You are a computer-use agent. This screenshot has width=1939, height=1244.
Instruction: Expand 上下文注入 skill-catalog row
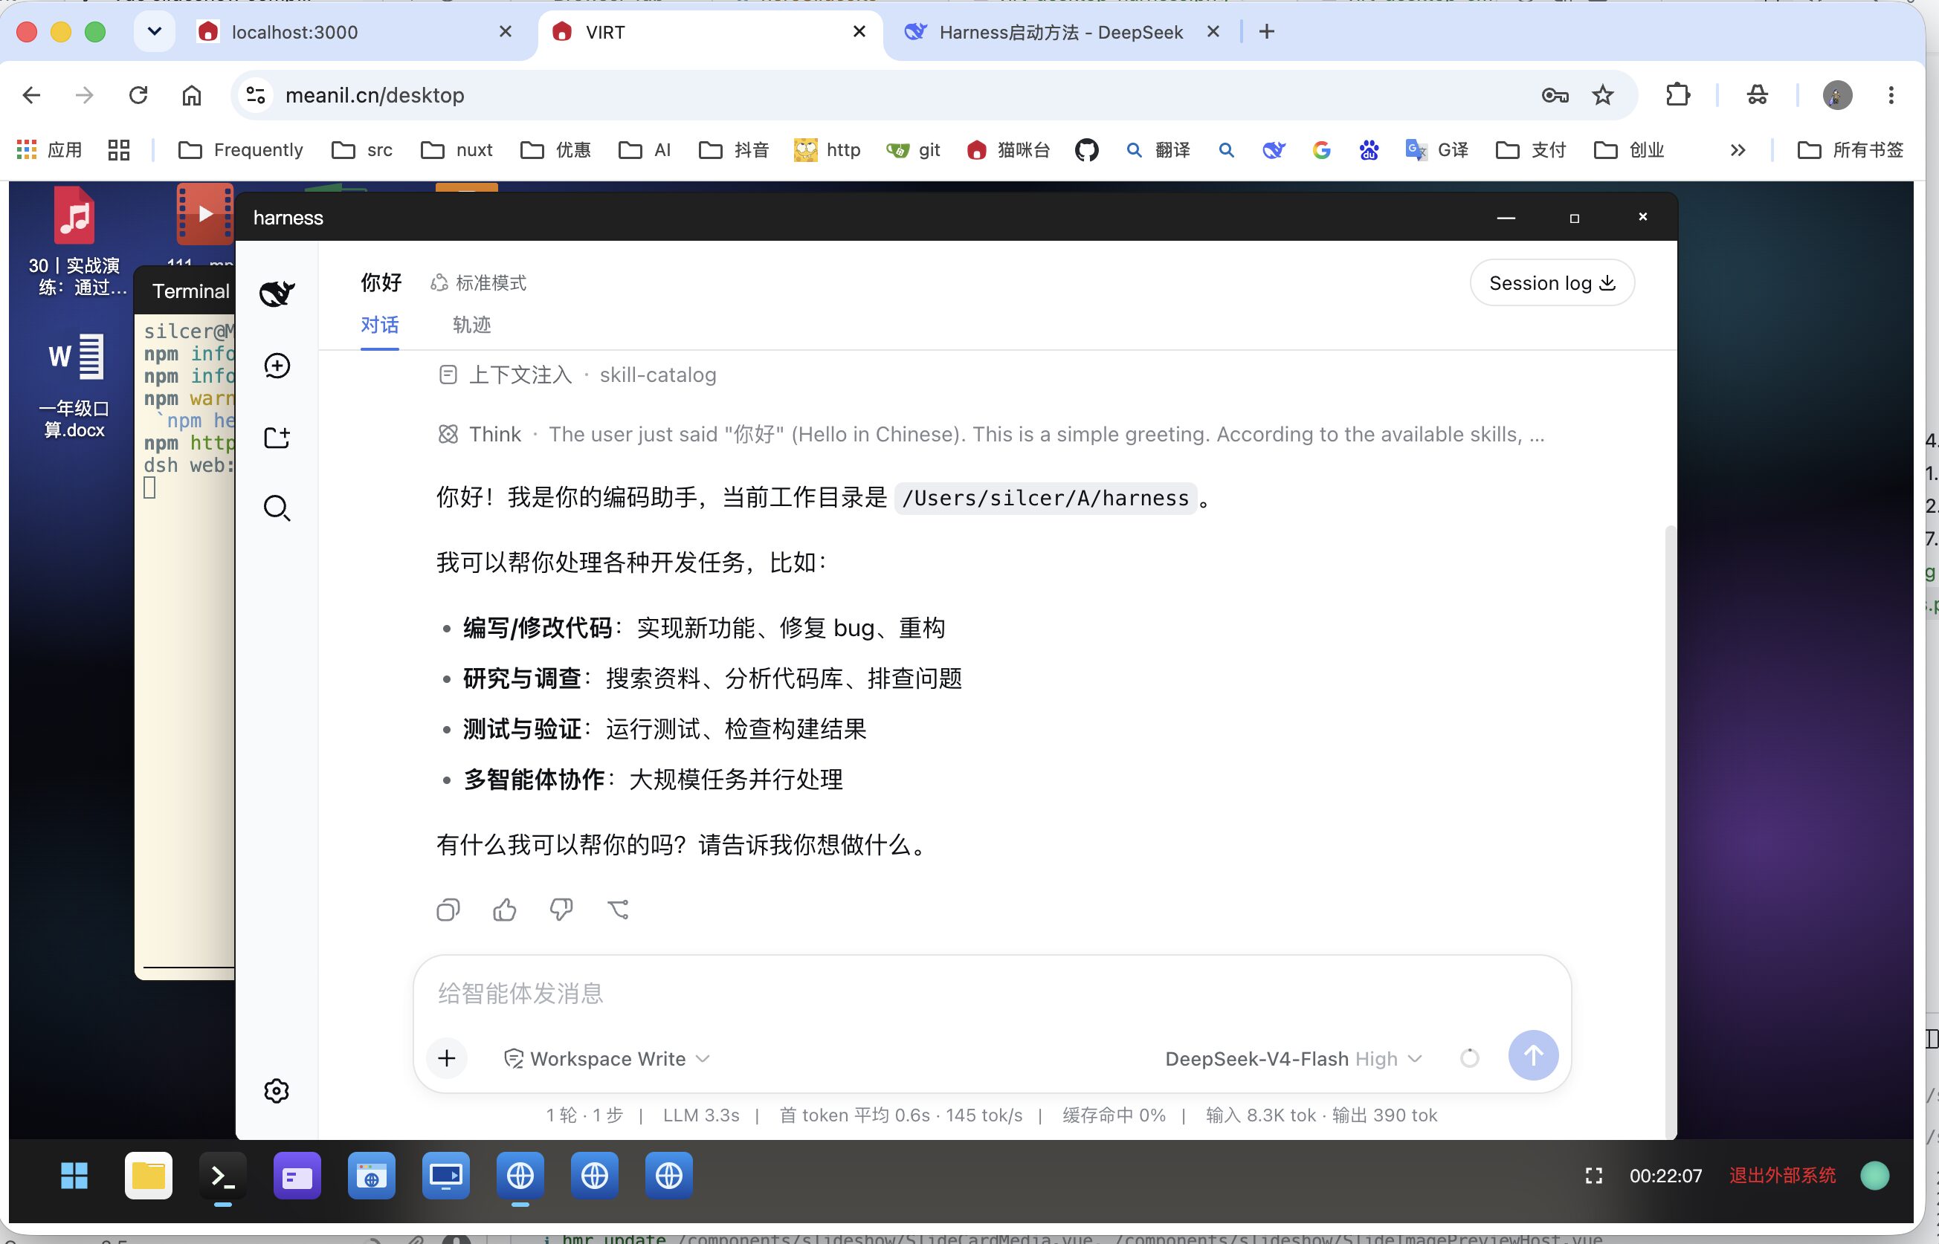[577, 375]
